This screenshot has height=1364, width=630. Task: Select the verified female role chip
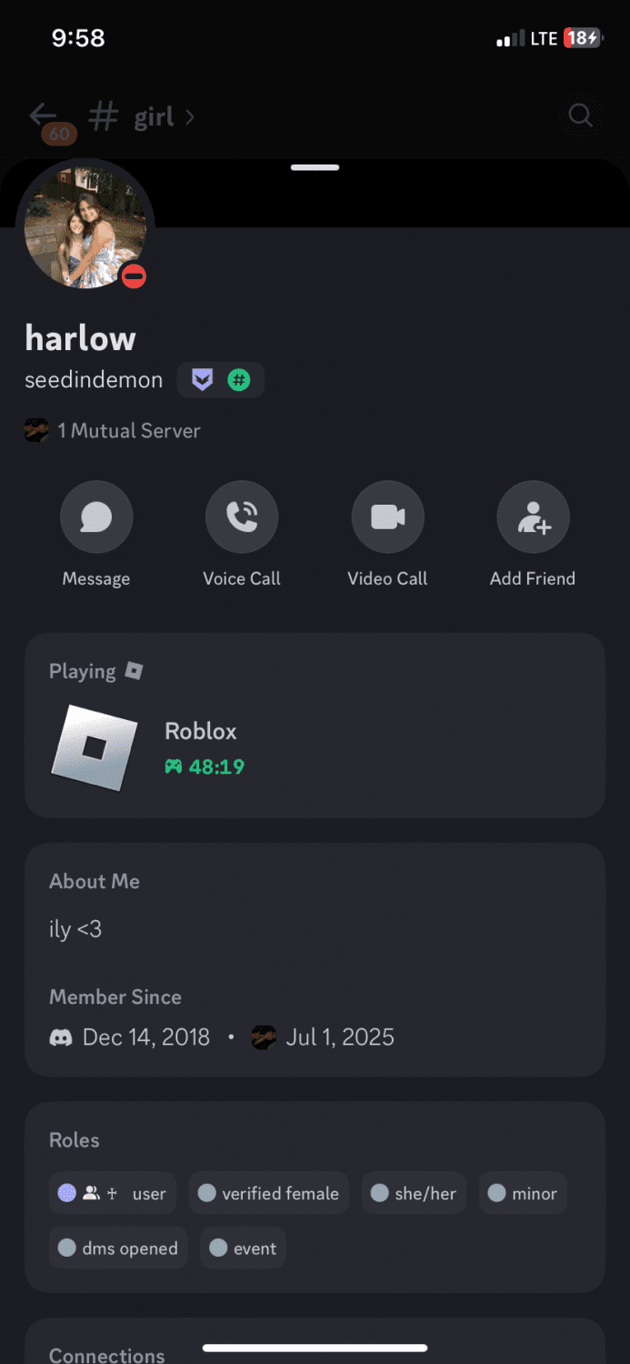click(x=269, y=1194)
